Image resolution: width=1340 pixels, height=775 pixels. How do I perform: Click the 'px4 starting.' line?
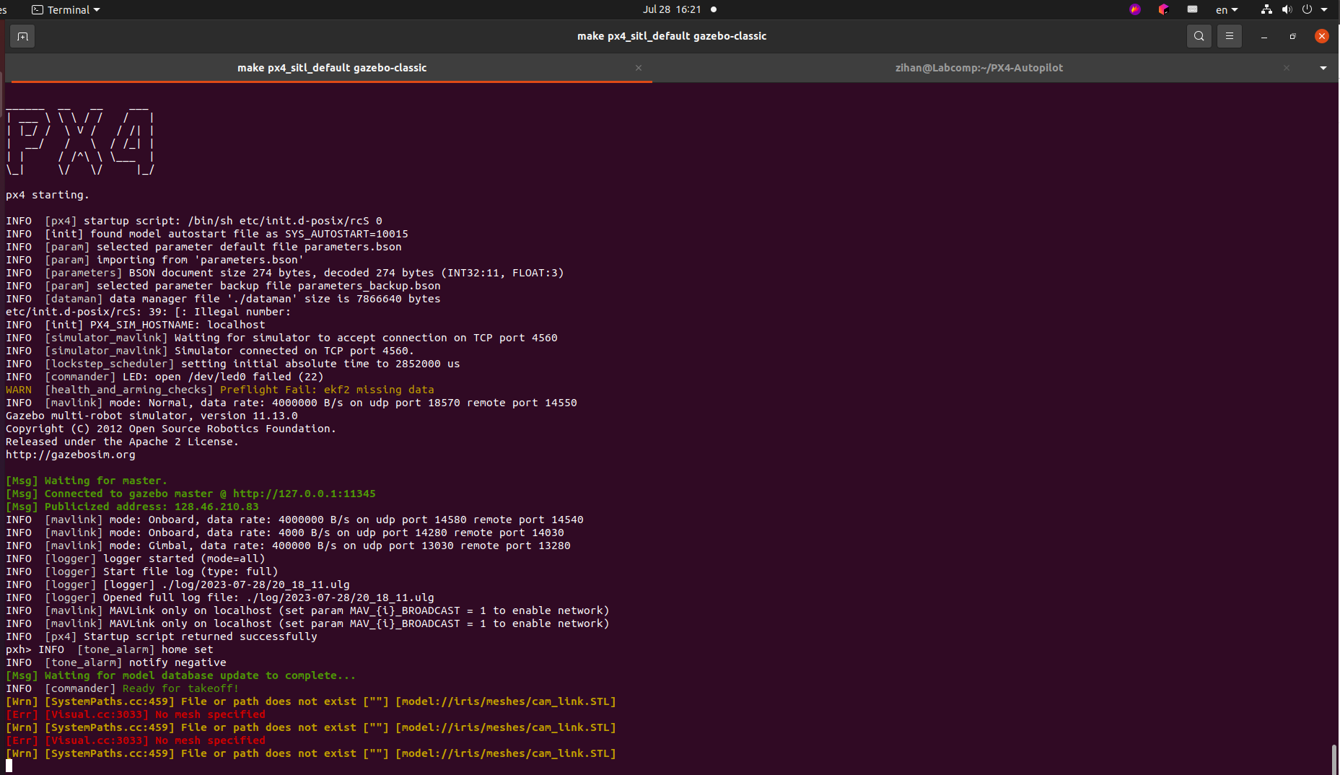tap(48, 195)
